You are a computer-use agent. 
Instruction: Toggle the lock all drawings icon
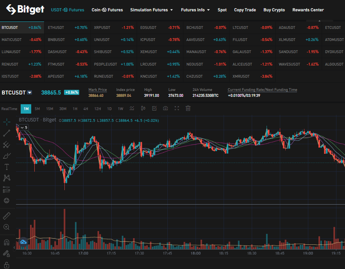7,265
